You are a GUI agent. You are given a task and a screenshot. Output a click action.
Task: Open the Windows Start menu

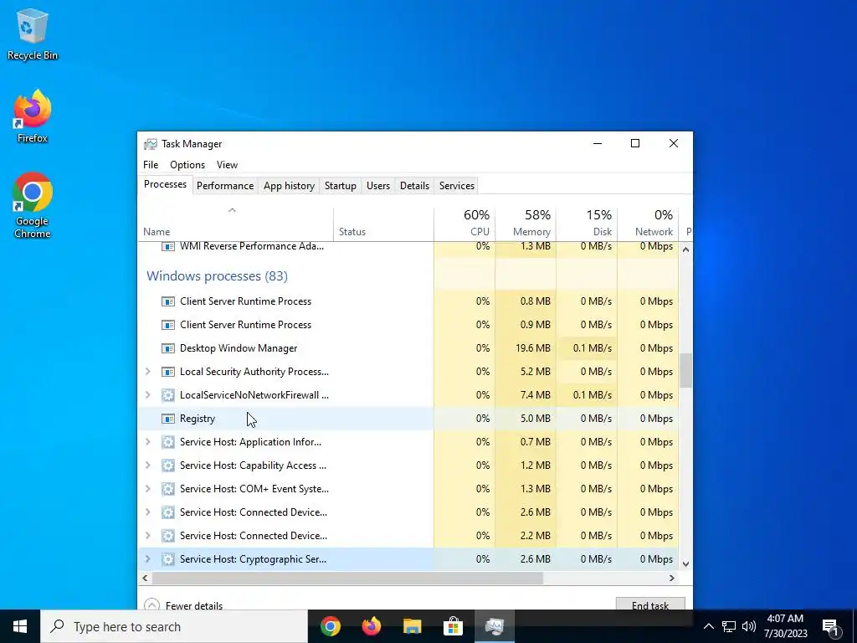(20, 626)
